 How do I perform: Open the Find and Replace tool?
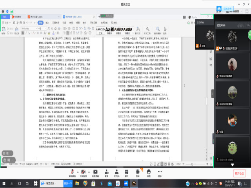tap(158, 31)
